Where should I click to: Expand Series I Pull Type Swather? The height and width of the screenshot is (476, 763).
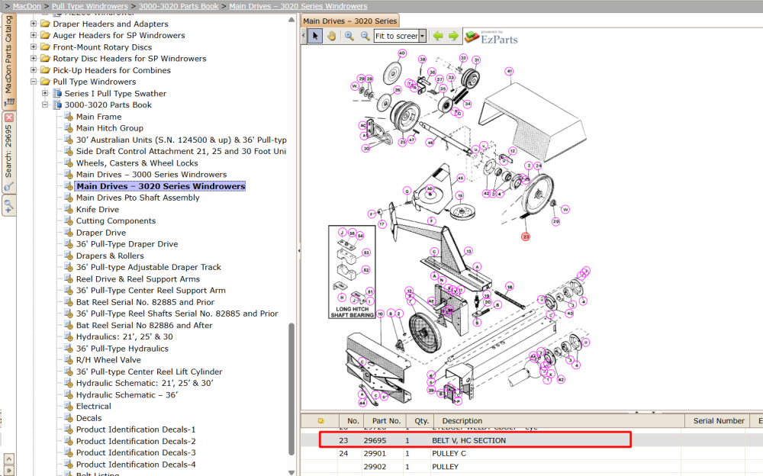point(45,93)
